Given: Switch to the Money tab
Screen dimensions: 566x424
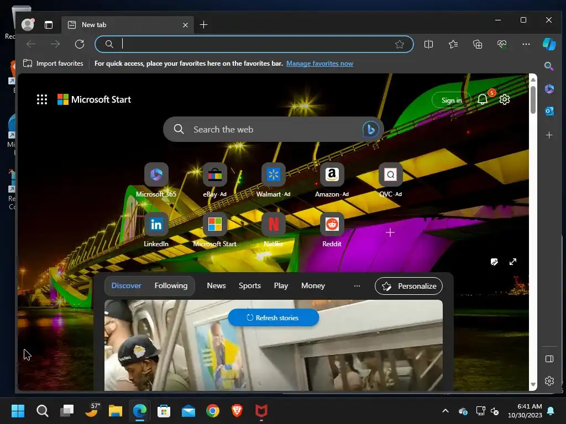Looking at the screenshot, I should point(313,285).
